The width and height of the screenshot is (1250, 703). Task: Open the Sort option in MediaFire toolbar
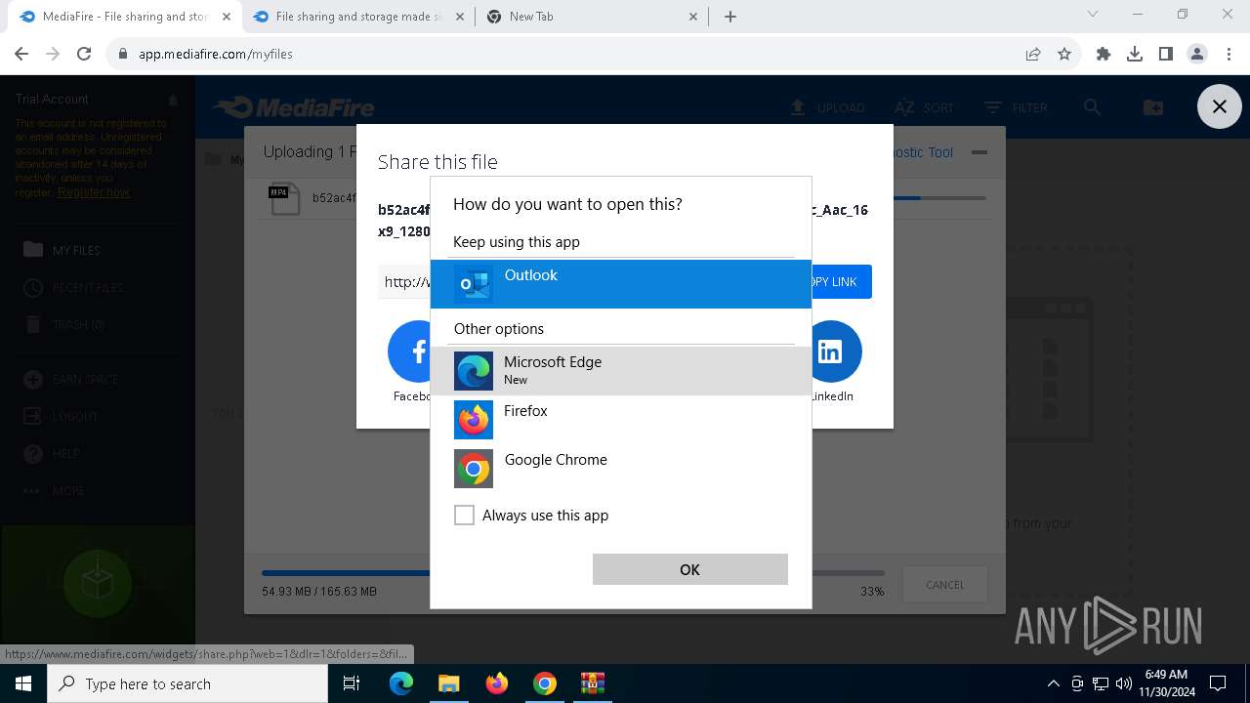coord(924,107)
